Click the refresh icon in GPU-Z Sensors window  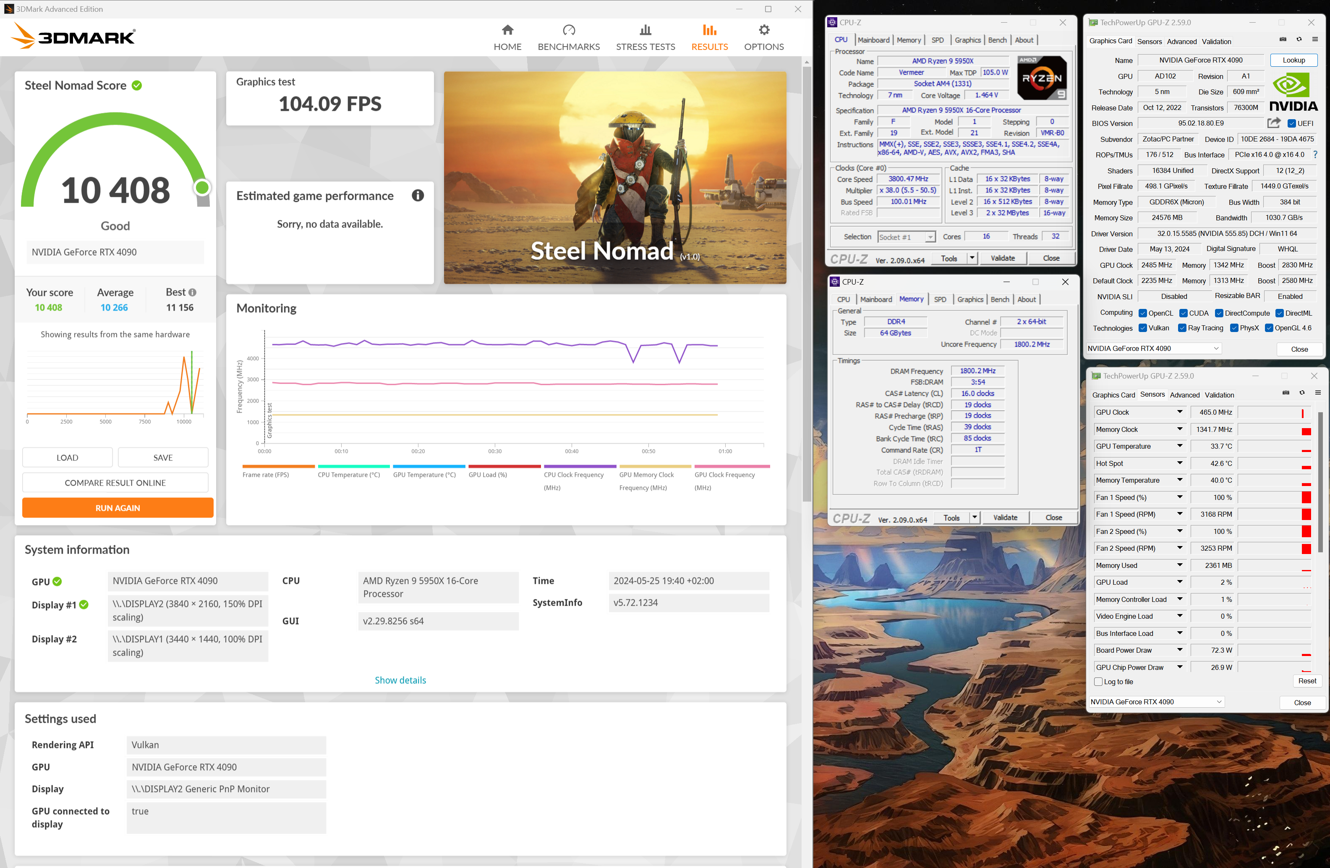(1301, 393)
